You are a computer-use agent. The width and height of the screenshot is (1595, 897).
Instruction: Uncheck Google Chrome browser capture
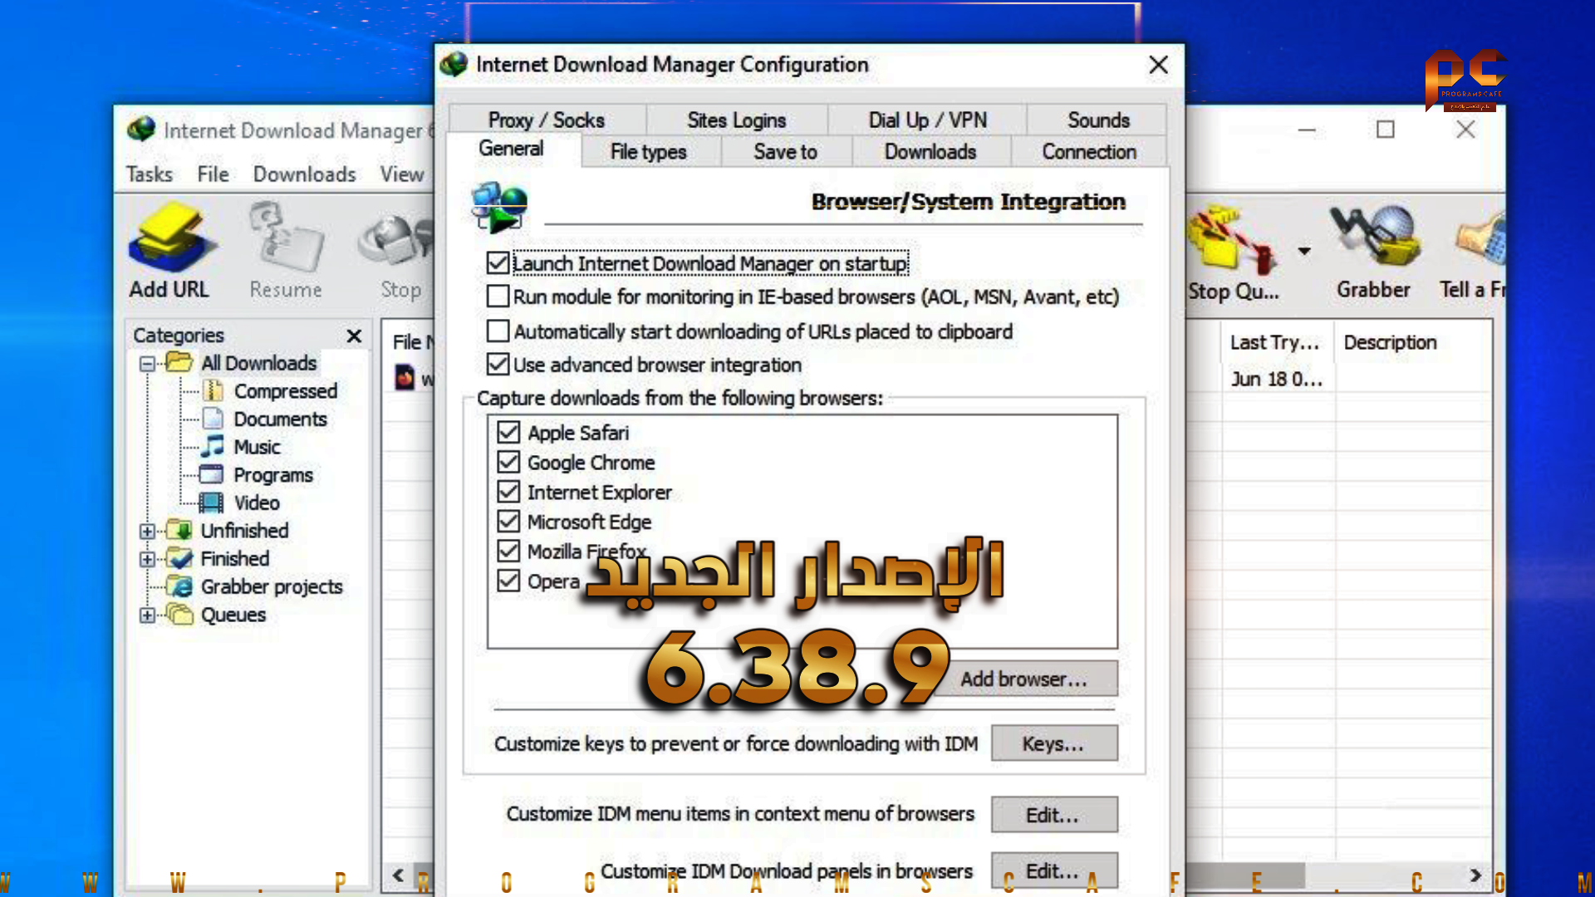508,462
